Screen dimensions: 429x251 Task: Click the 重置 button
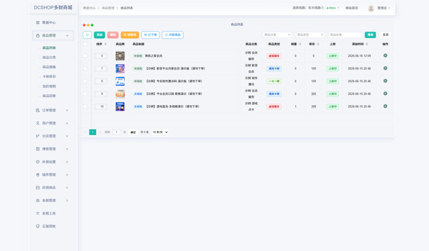click(385, 35)
